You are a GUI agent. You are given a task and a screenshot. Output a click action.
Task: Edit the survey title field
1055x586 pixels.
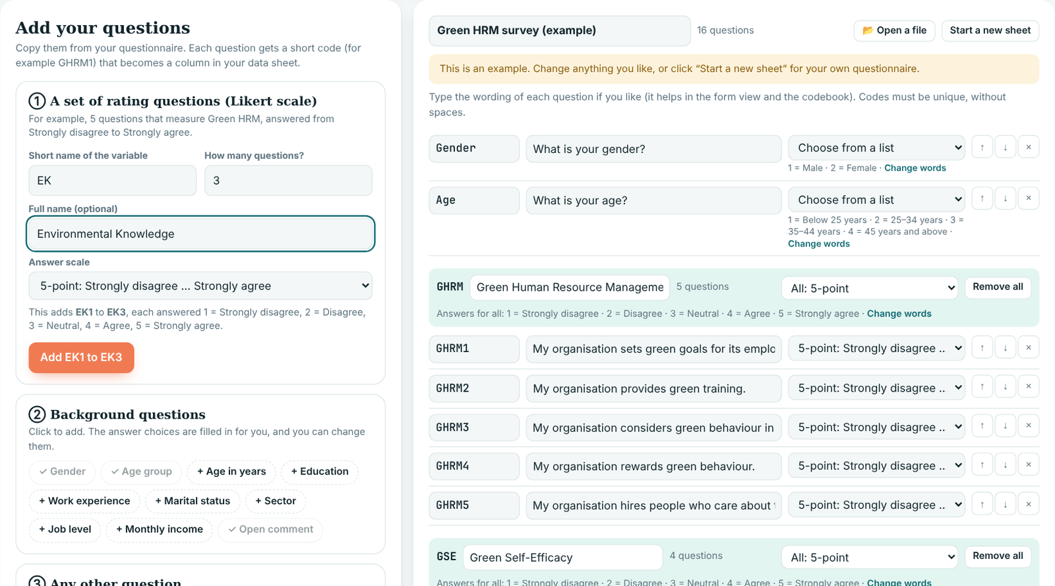pos(560,30)
